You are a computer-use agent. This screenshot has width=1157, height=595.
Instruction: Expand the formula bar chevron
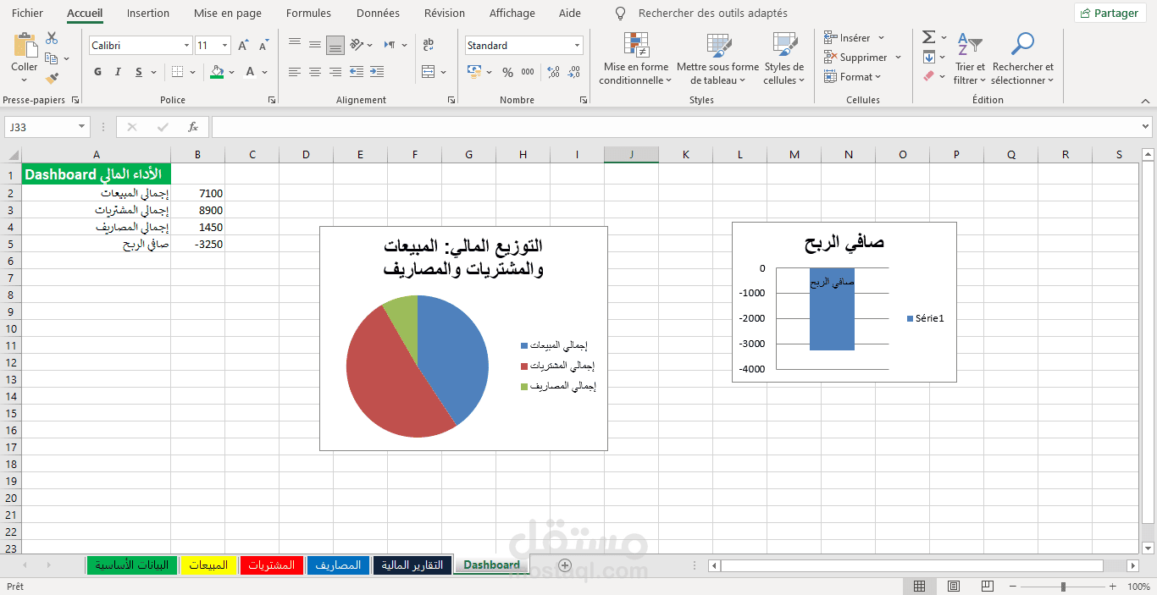(x=1146, y=127)
